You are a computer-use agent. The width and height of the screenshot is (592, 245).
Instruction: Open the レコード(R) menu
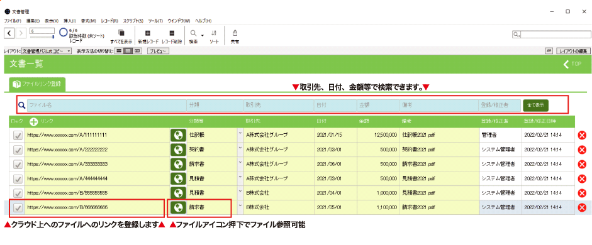coord(110,21)
